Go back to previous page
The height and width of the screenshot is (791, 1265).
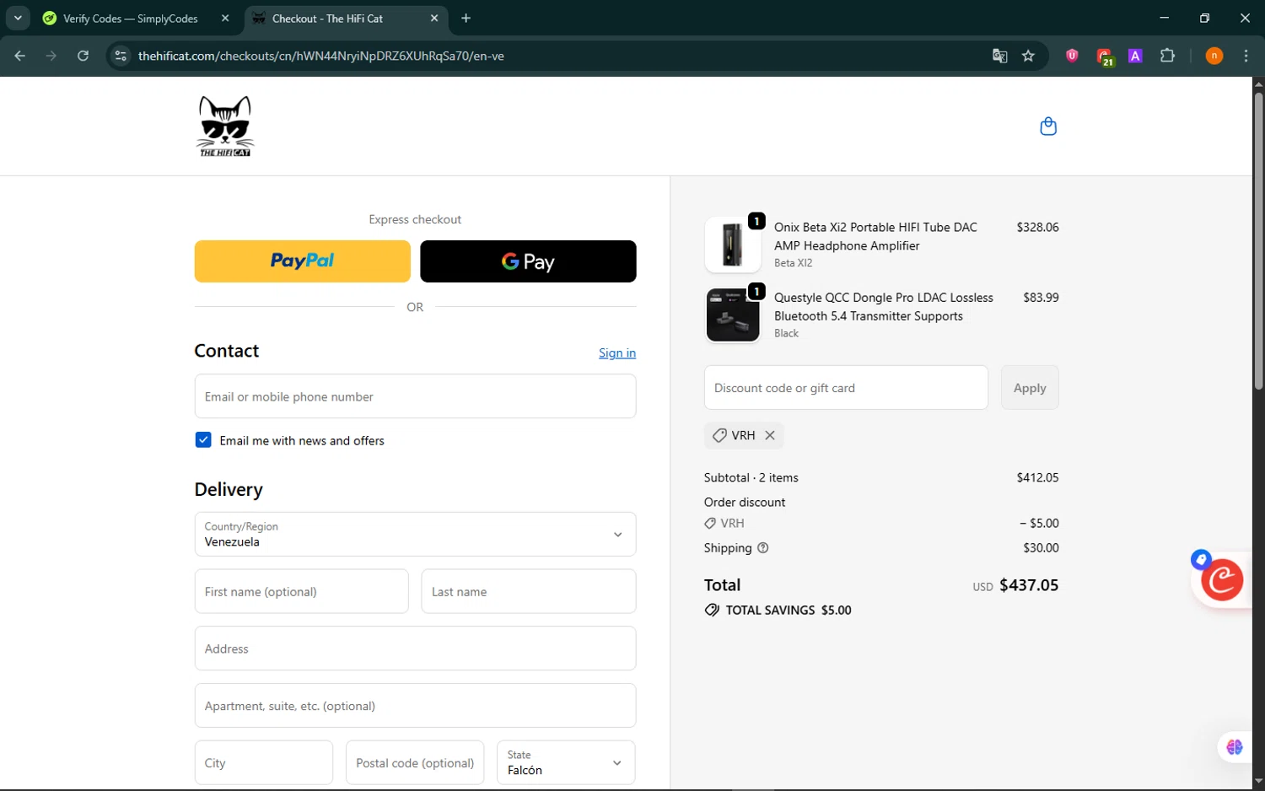click(20, 56)
